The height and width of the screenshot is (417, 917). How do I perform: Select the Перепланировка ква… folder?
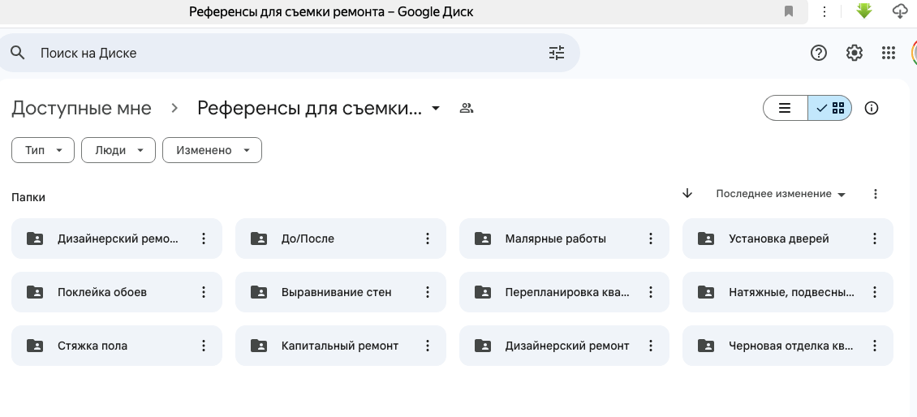coord(564,292)
